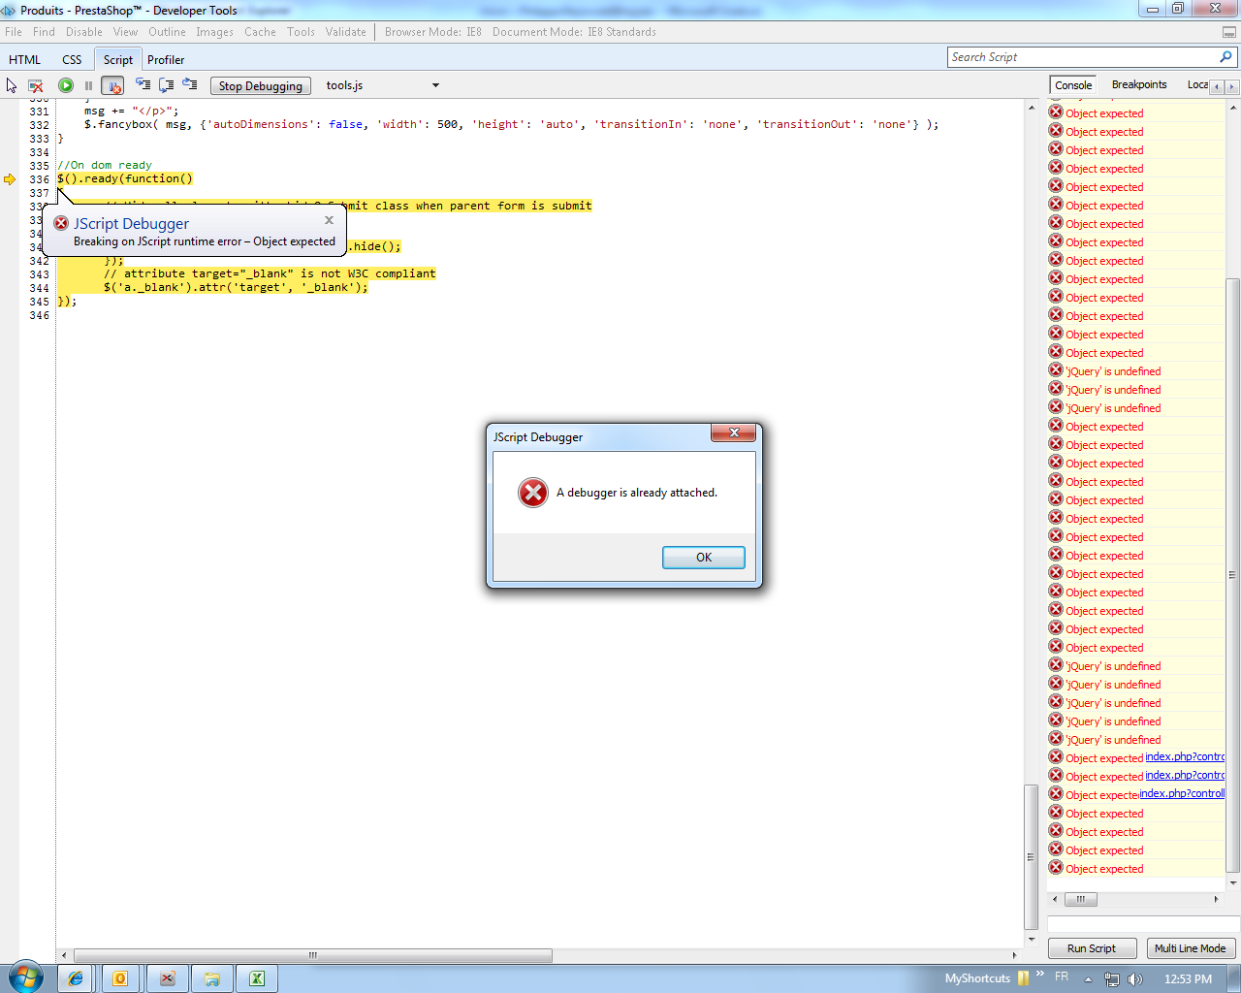Close the JScript Debugger dialog with X

[734, 433]
